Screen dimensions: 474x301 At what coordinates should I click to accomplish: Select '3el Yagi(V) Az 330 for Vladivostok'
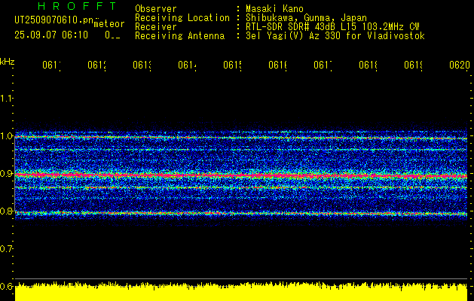335,36
